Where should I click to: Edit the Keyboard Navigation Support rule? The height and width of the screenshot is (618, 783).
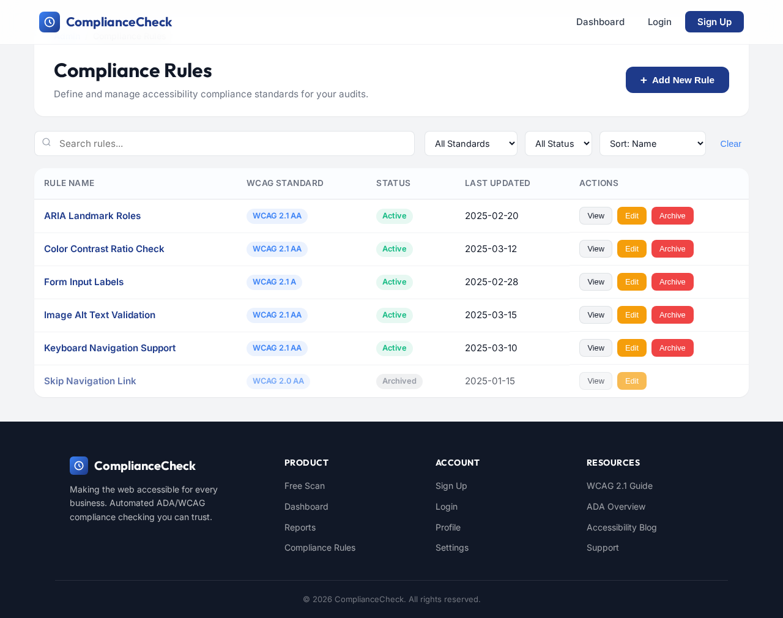[x=632, y=348]
